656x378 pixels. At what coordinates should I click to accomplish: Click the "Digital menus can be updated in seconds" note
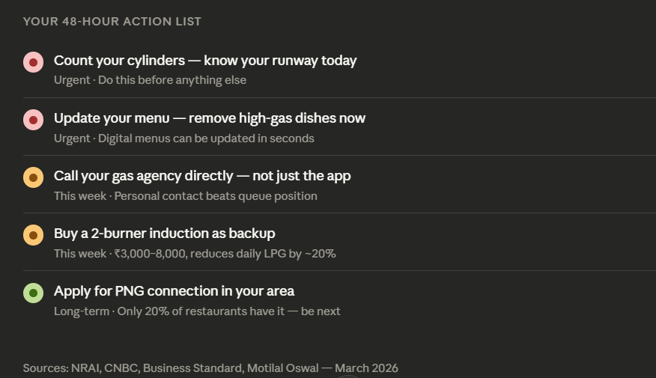206,138
